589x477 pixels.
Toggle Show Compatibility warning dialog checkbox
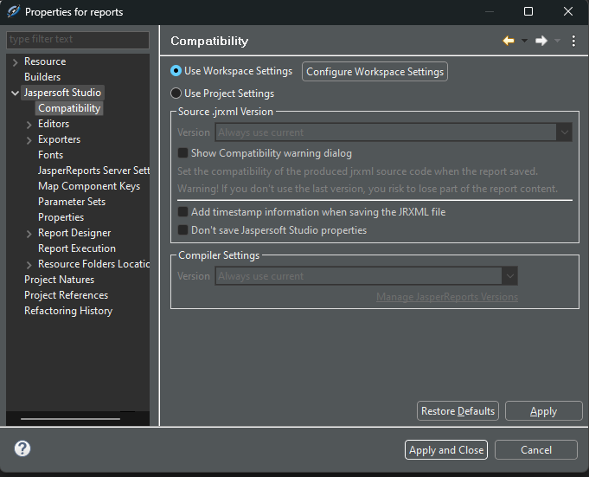tap(183, 153)
